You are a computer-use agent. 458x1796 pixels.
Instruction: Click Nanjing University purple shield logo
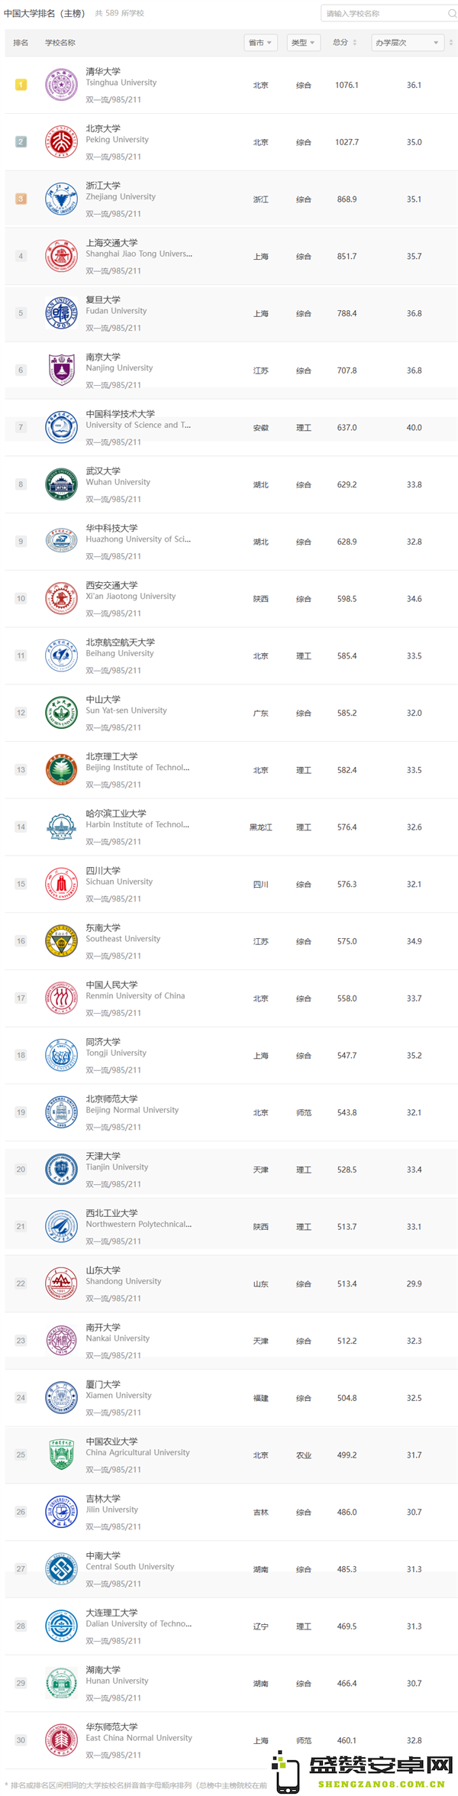(x=61, y=371)
